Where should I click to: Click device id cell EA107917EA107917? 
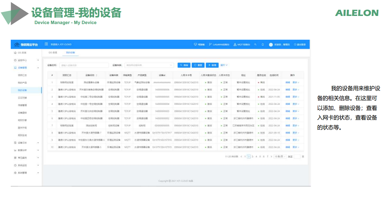162,133
